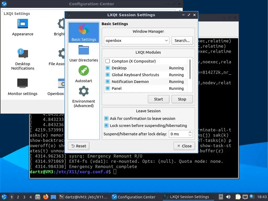Reset the session settings
Screen dimensions: 268x201
[79, 146]
